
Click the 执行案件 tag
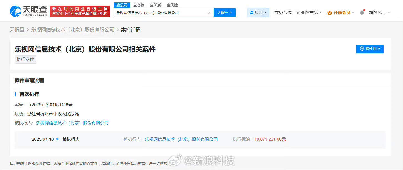25,59
